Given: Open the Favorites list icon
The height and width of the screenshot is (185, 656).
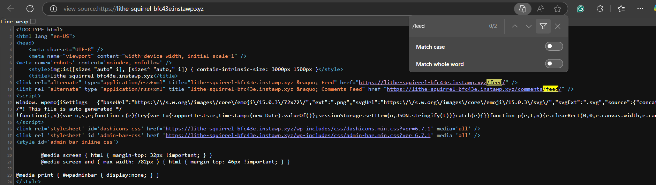Looking at the screenshot, I should point(621,9).
